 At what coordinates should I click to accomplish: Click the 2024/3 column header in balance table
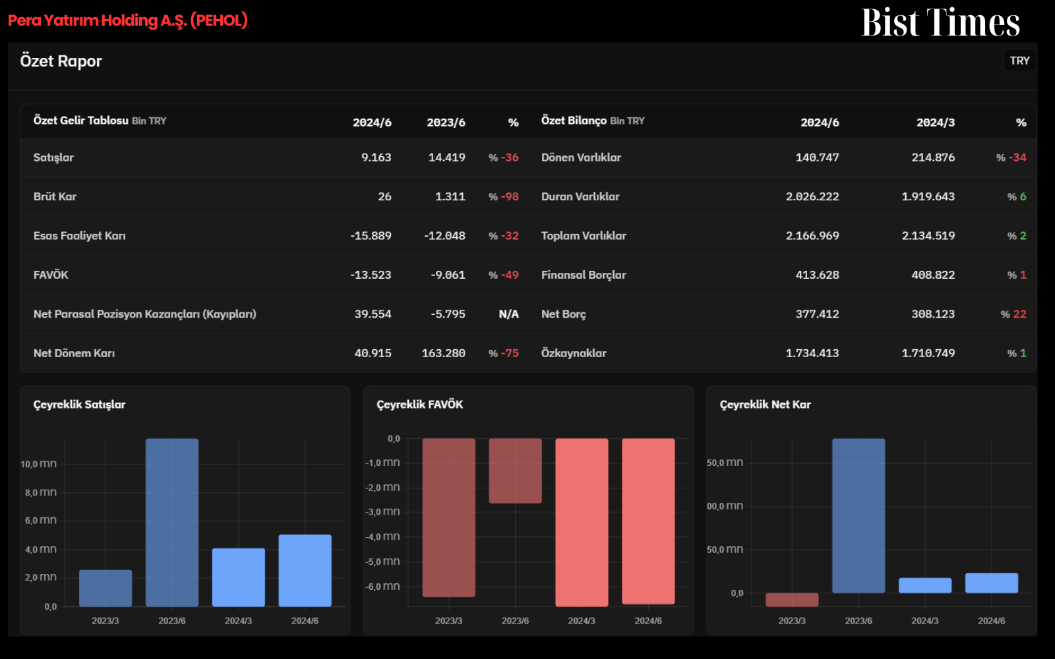pyautogui.click(x=935, y=123)
